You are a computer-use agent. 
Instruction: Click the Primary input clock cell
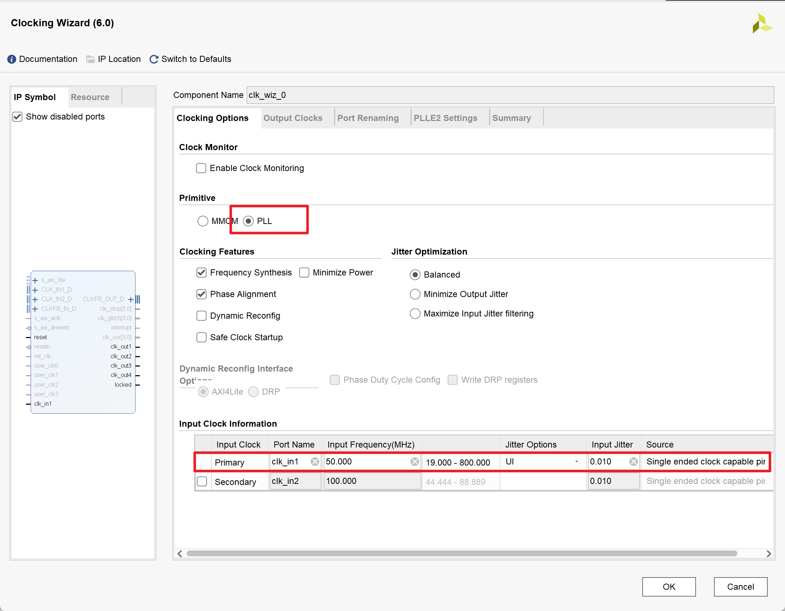point(240,462)
